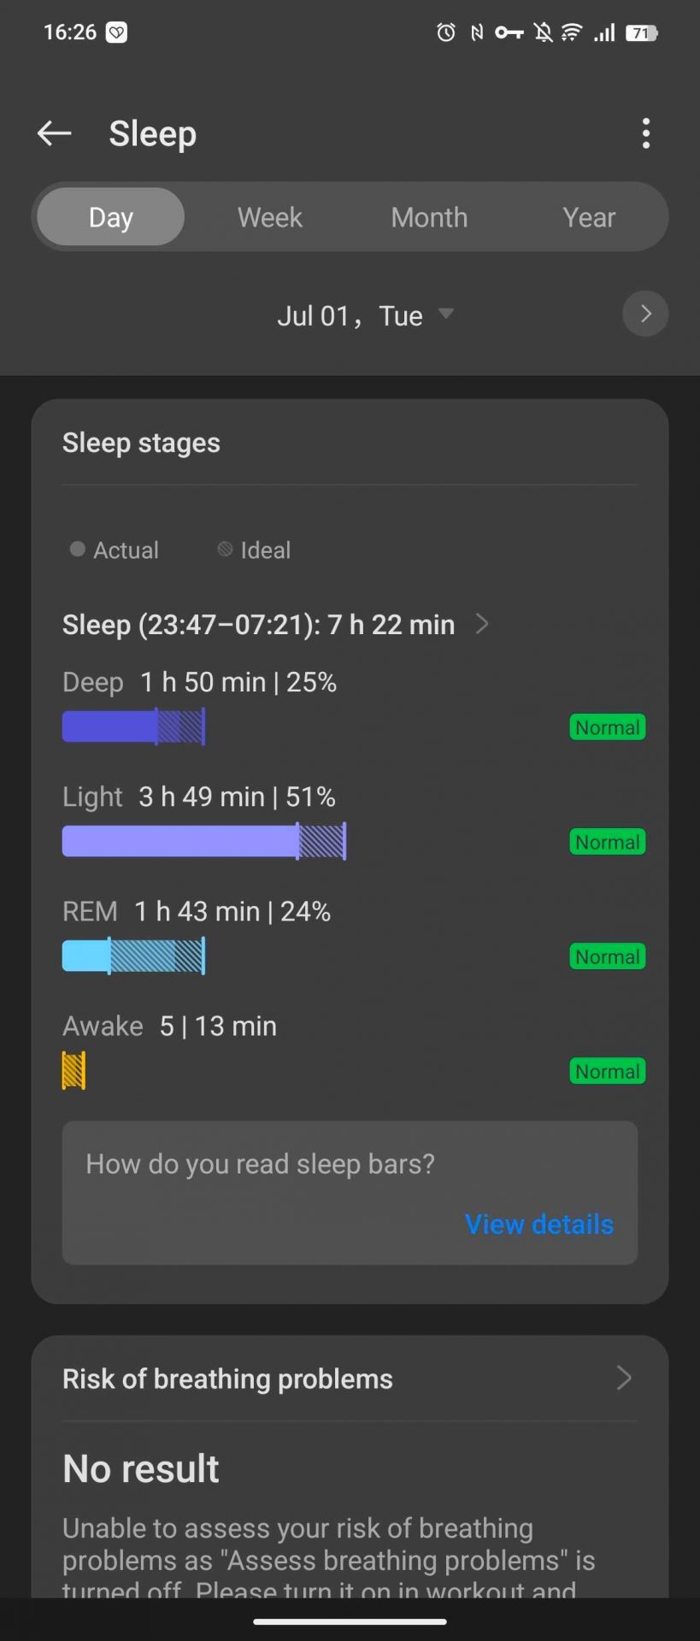Switch to the Week tab
Viewport: 700px width, 1641px height.
(270, 217)
